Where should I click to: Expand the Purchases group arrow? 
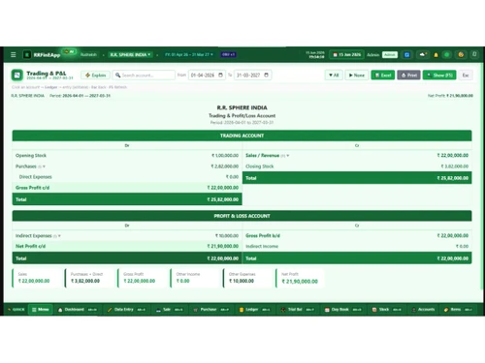[44, 166]
